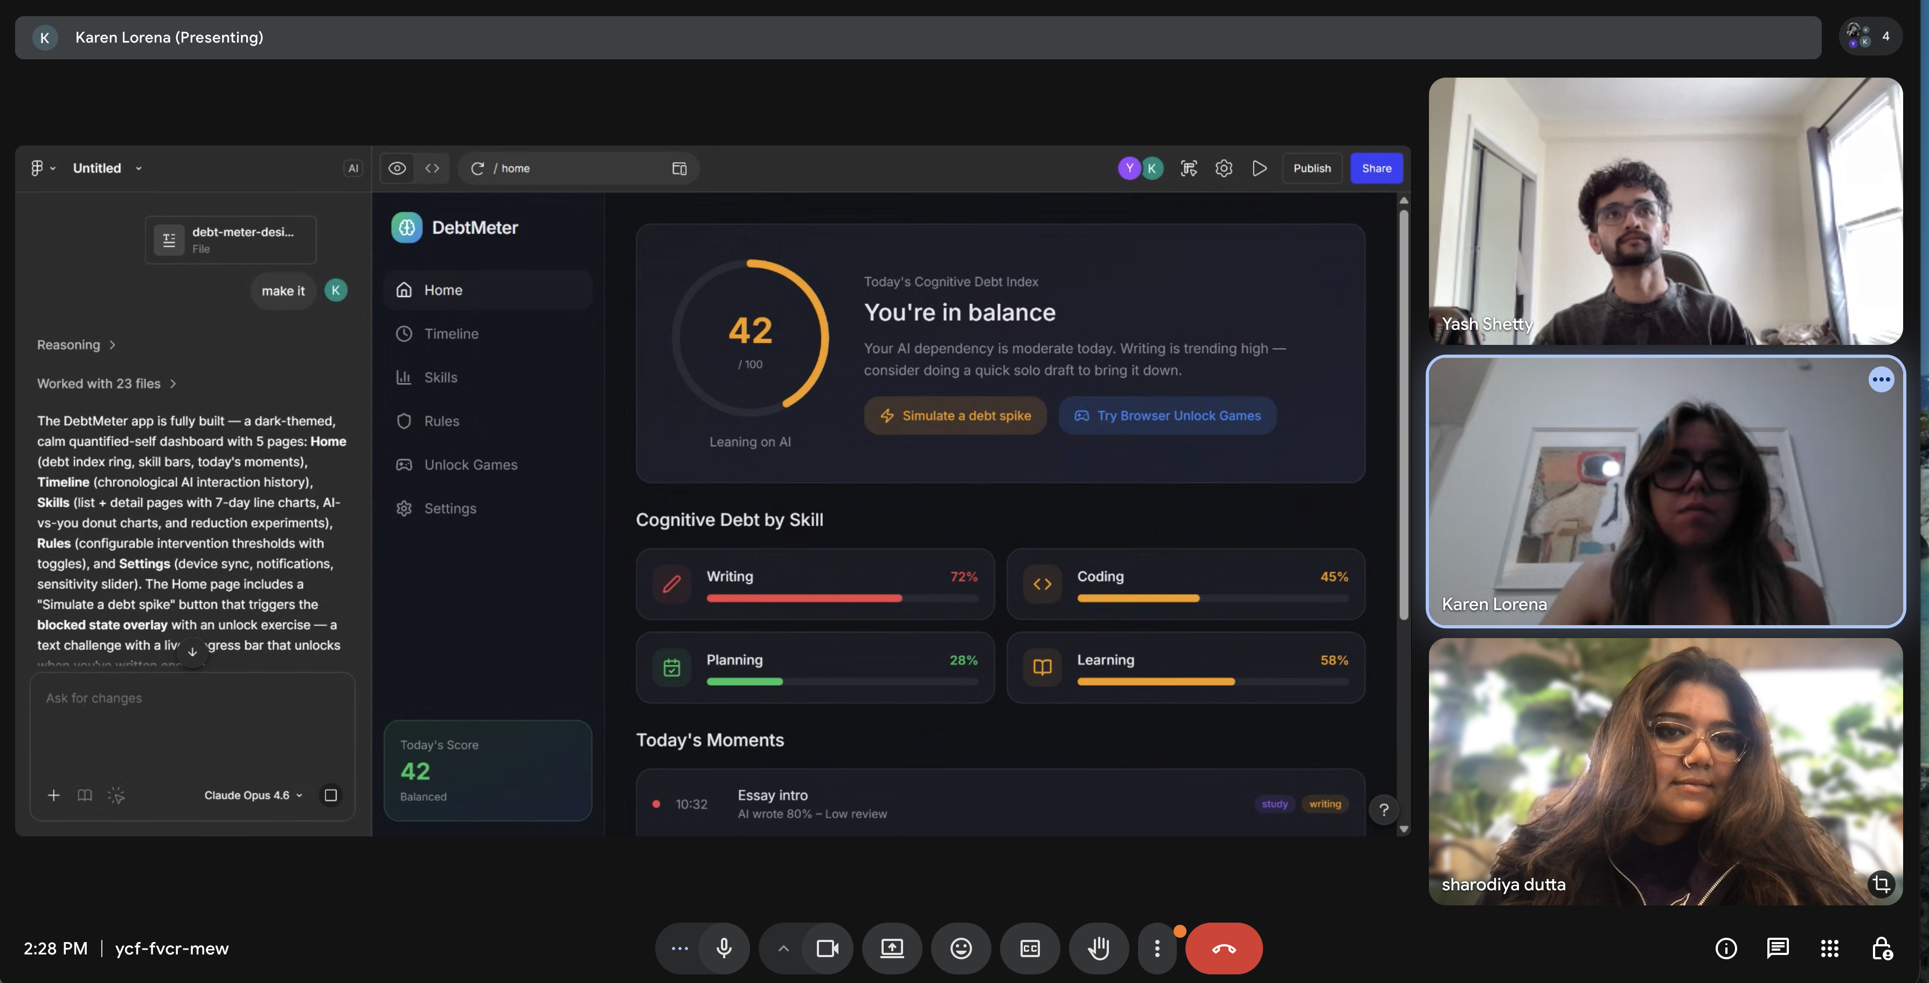1929x983 pixels.
Task: Click the present screen icon
Action: [x=892, y=949]
